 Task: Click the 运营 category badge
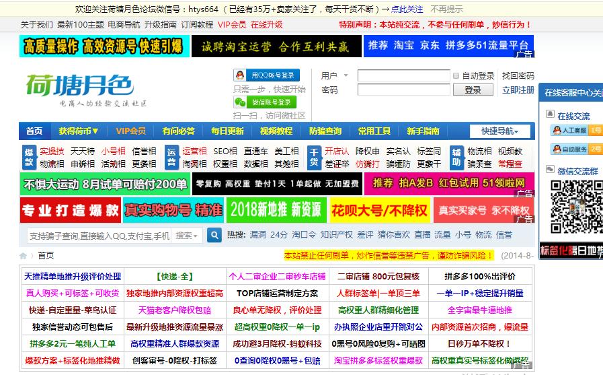point(171,158)
